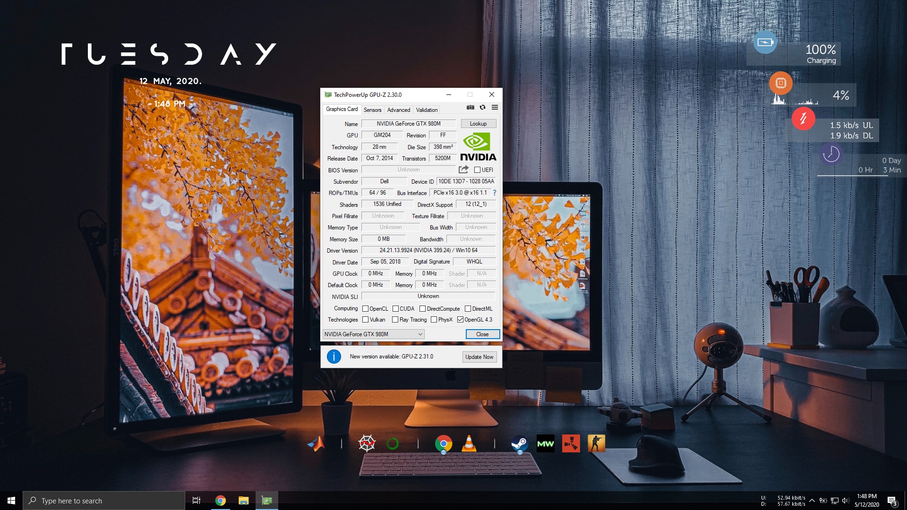The width and height of the screenshot is (907, 510).
Task: Open the GPU-Z hamburger menu
Action: pyautogui.click(x=495, y=107)
